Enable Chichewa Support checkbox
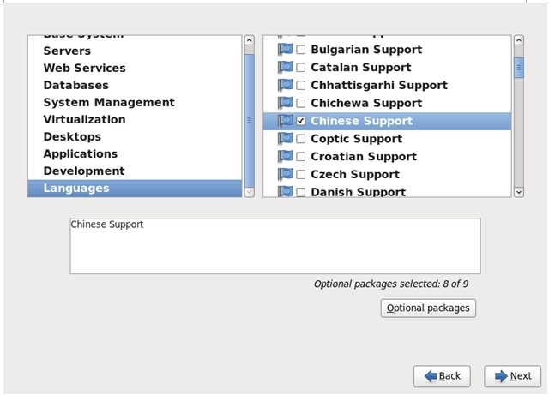Viewport: 549px width, 395px height. (x=301, y=103)
